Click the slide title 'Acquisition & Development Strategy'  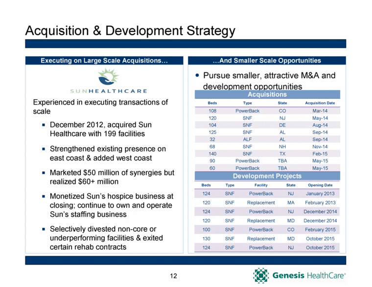tap(130, 31)
